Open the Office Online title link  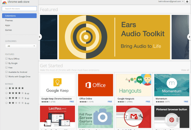coord(86,98)
